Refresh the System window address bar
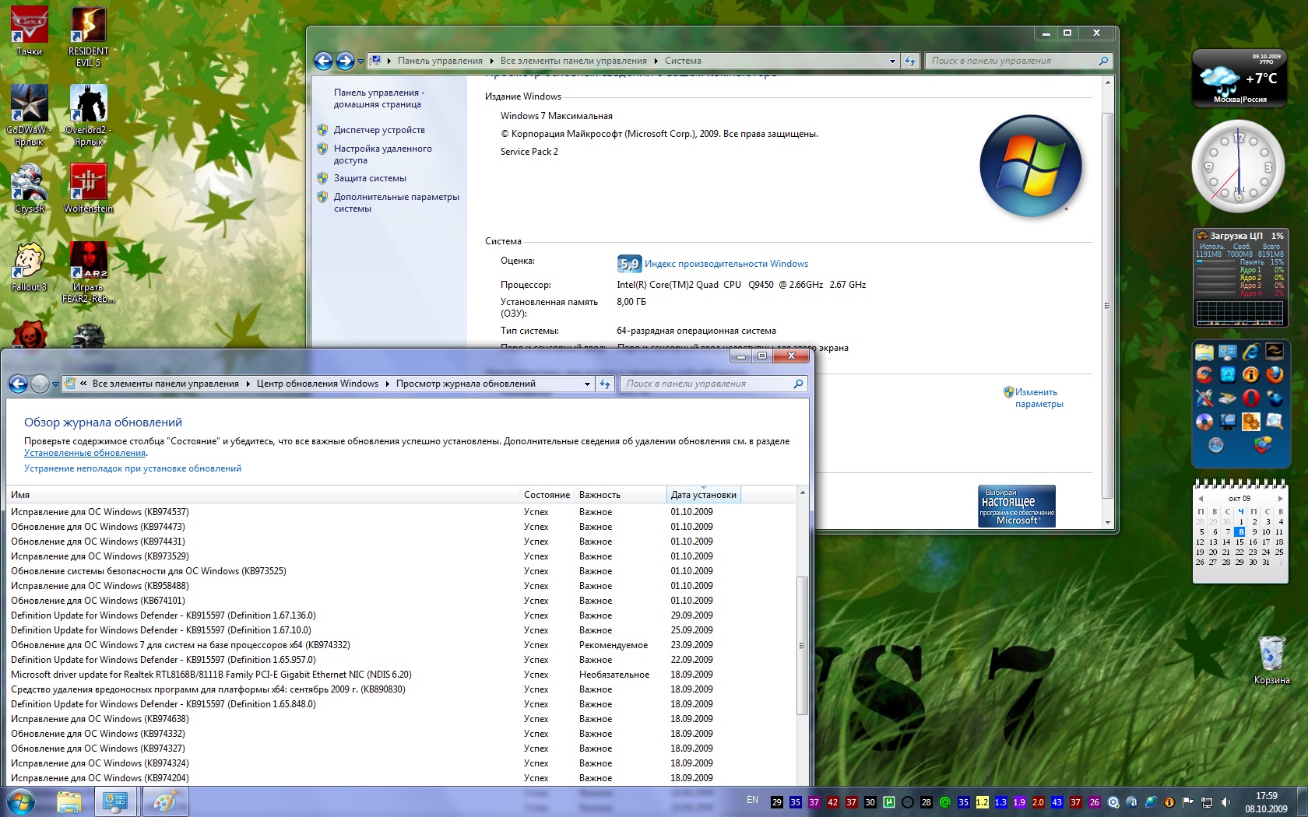The height and width of the screenshot is (817, 1308). point(909,61)
